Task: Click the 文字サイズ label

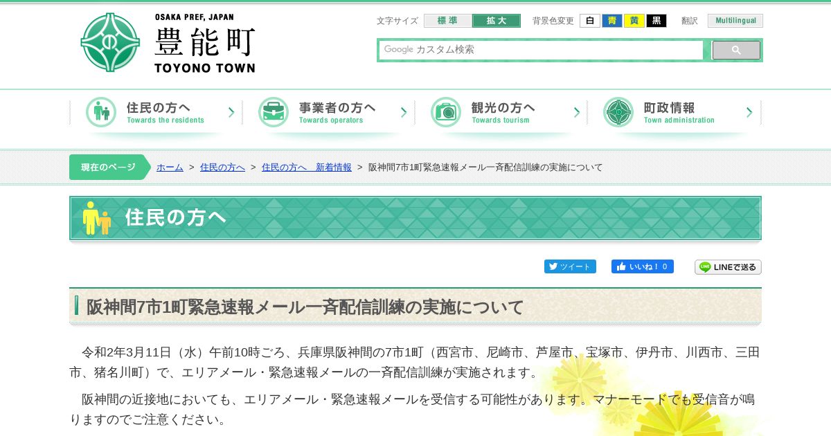Action: point(397,21)
